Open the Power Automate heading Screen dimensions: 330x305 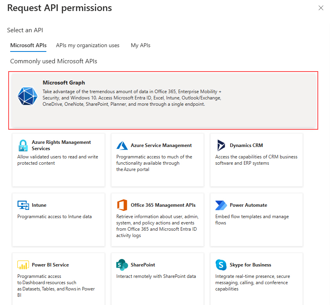248,205
